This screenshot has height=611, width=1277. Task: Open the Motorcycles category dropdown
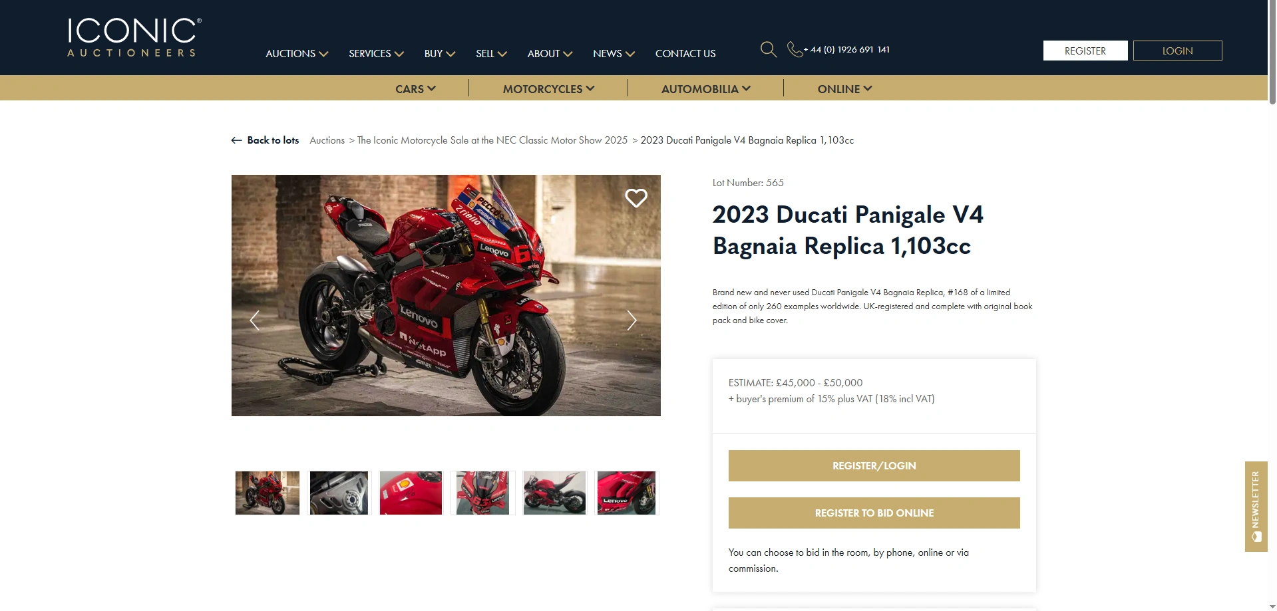pyautogui.click(x=548, y=88)
